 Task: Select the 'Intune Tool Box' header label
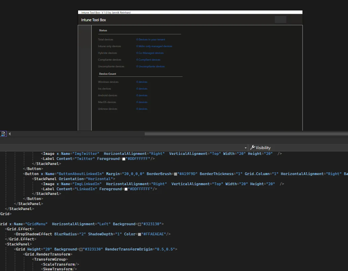pos(94,20)
